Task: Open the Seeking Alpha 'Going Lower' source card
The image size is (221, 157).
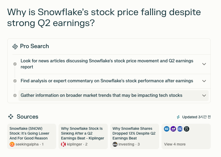Action: coord(32,136)
